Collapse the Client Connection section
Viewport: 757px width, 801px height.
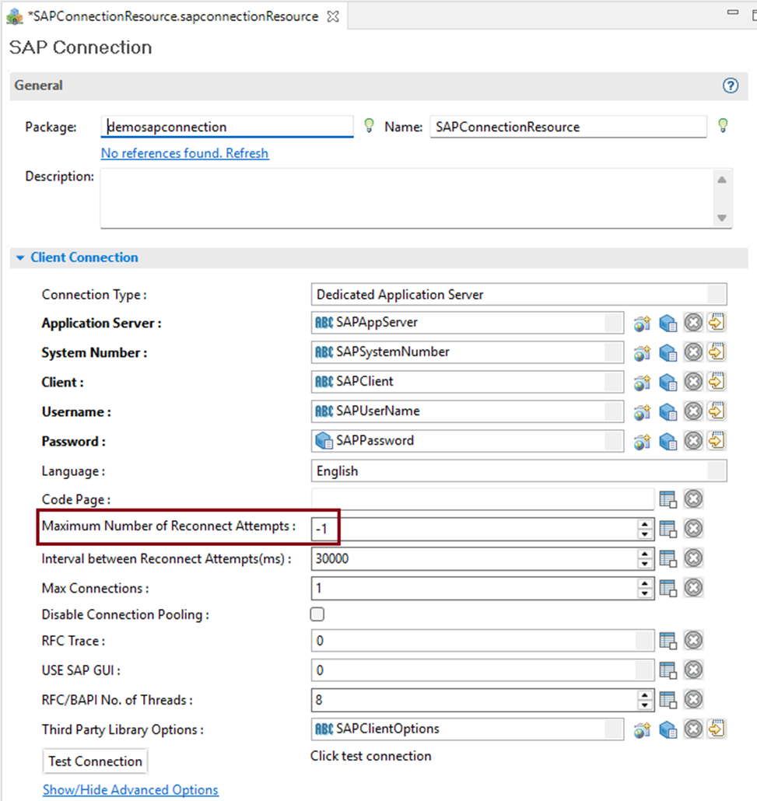20,257
